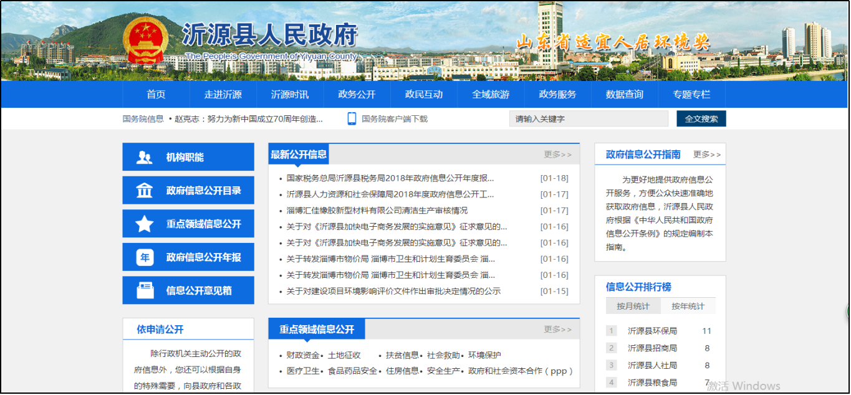Open 沂源县环保局 in the ranking list
Screen dimensions: 851x395
[652, 331]
